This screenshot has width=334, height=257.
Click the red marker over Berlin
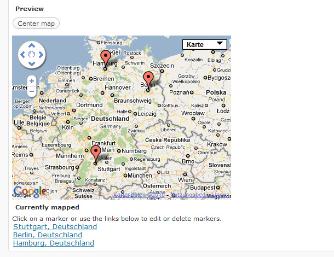[x=148, y=79]
